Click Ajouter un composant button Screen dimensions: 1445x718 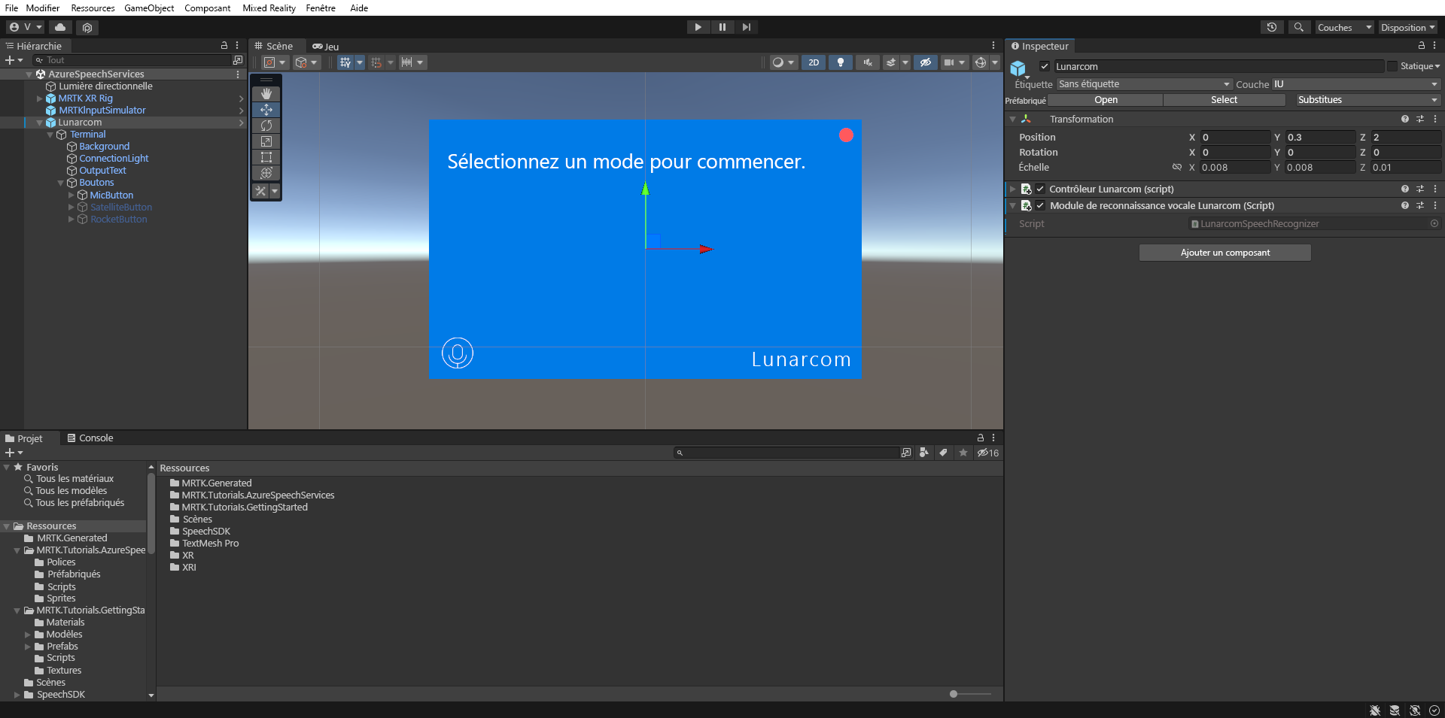[x=1225, y=253]
